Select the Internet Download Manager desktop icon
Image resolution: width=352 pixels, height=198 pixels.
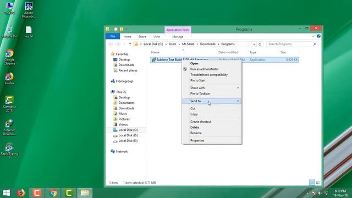point(9,128)
